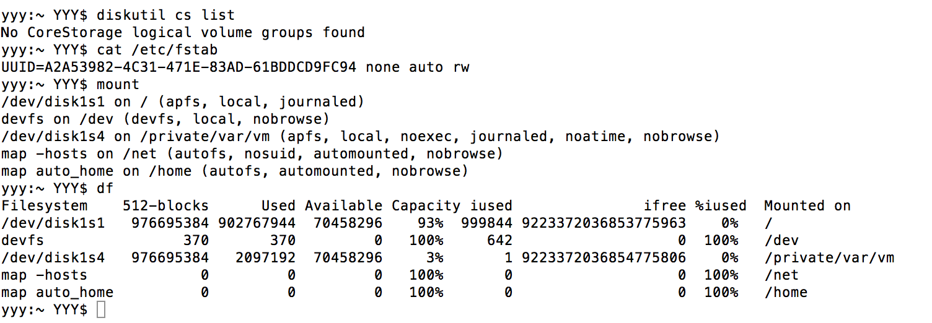Click the '512-blocks' column header
Image resolution: width=932 pixels, height=323 pixels.
(x=165, y=205)
